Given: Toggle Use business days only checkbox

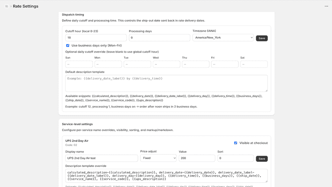Looking at the screenshot, I should click(68, 46).
